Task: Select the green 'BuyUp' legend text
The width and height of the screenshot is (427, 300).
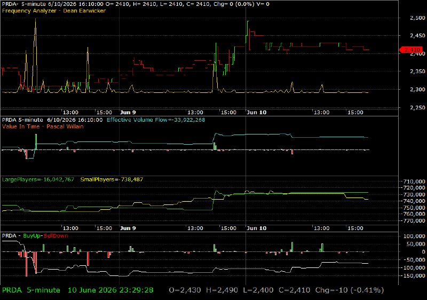Action: pos(32,236)
